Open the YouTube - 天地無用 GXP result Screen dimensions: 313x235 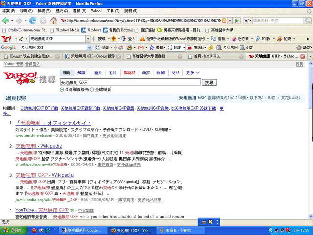pyautogui.click(x=42, y=210)
